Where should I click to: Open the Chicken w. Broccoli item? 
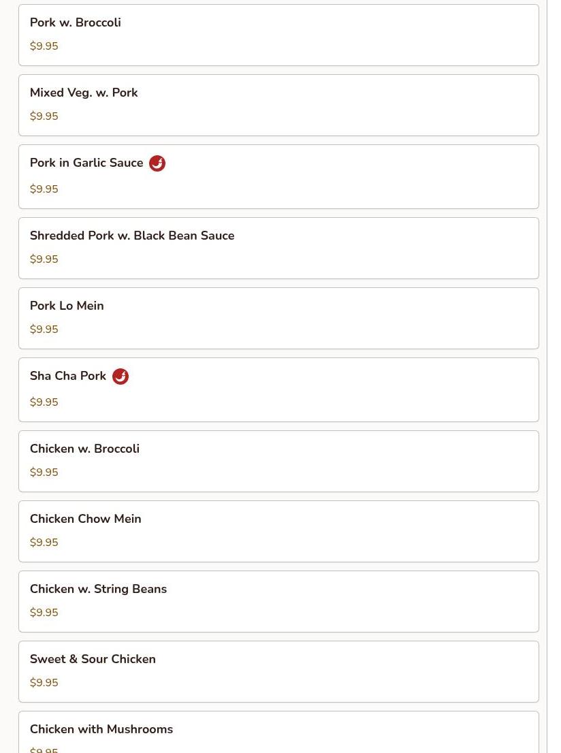coord(278,462)
